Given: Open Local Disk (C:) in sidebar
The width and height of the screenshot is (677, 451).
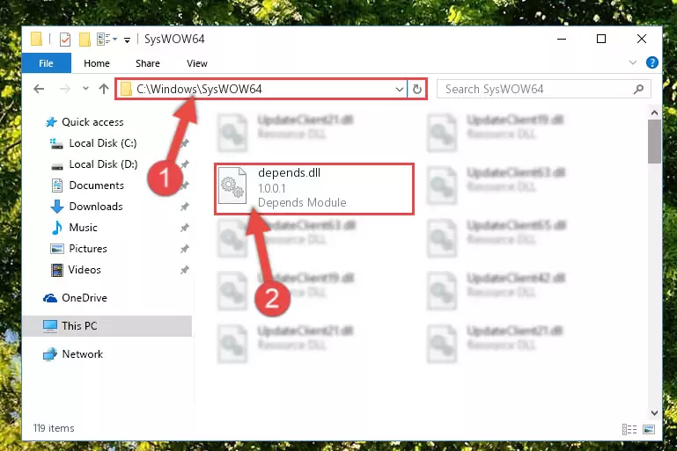Looking at the screenshot, I should (x=103, y=143).
